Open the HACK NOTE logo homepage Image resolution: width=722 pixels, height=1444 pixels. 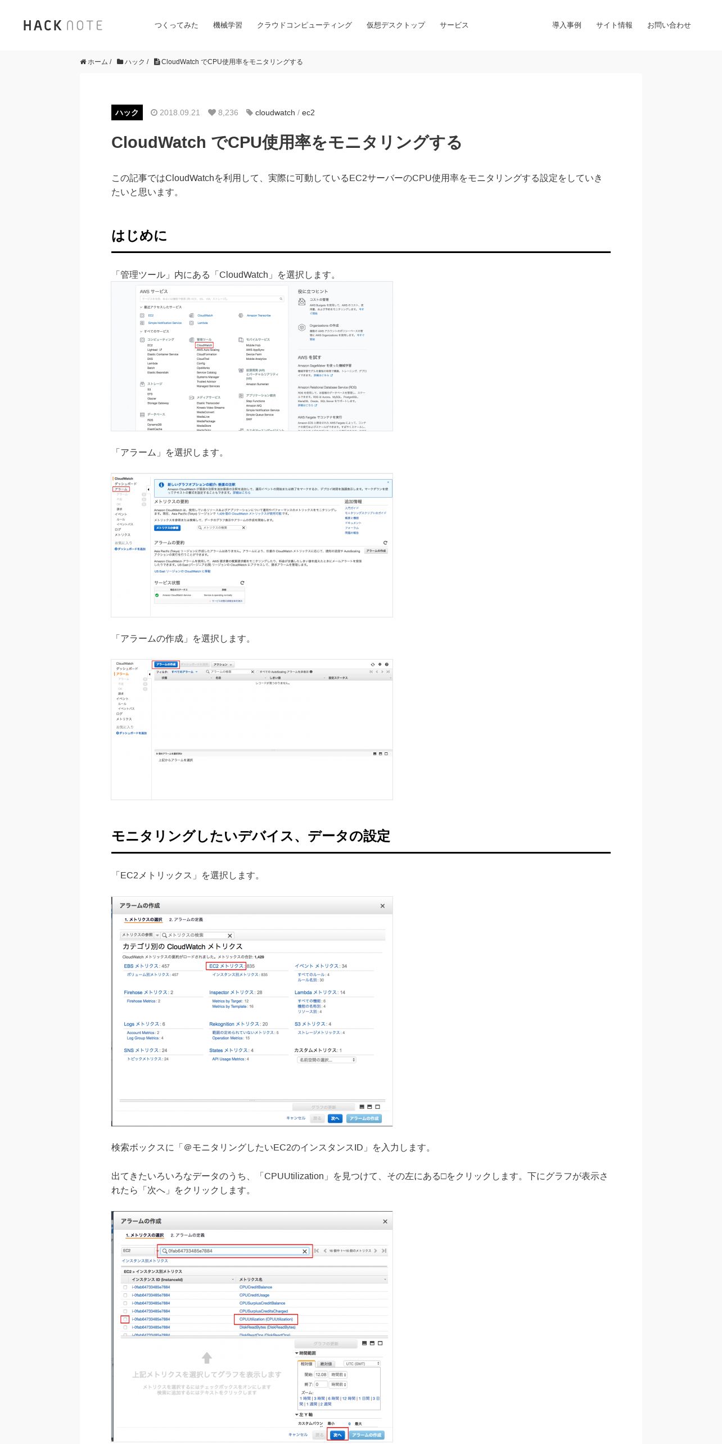[62, 25]
